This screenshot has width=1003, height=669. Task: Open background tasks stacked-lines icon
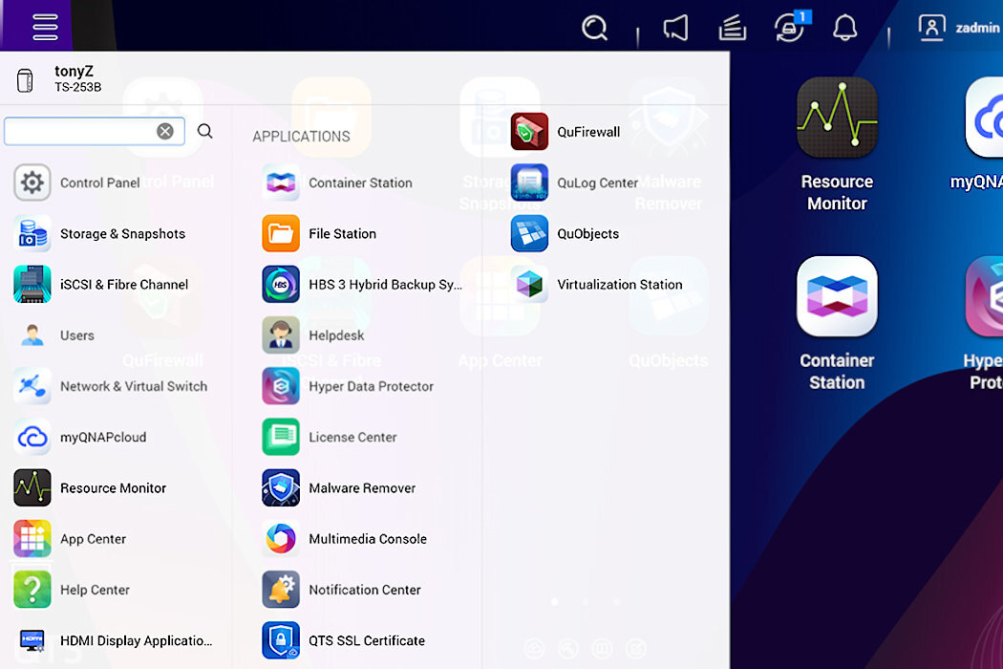732,28
